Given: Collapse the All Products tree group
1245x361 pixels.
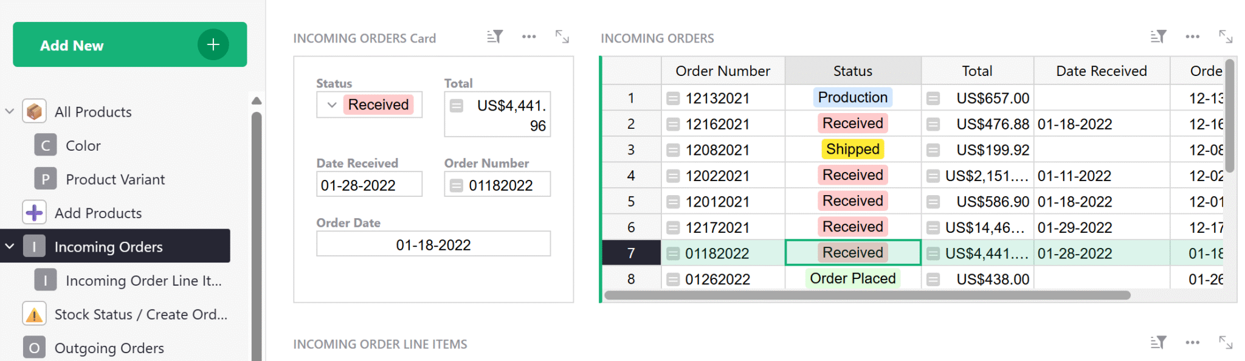Looking at the screenshot, I should 10,111.
